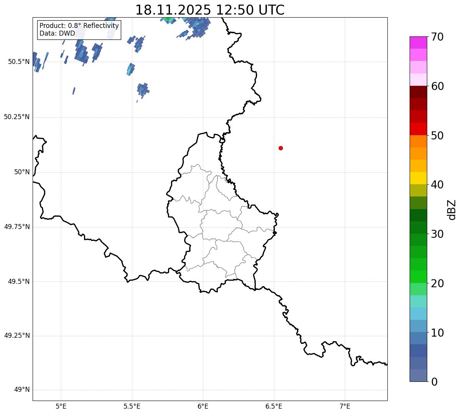Click the dBZ colorbar axis label
Screen dimensions: 461x414
[452, 209]
